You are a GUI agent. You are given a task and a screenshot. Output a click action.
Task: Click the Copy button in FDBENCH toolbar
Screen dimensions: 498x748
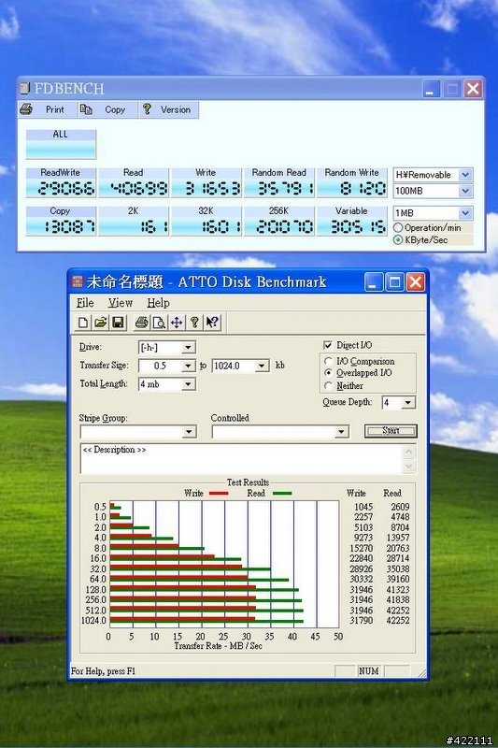[x=107, y=109]
